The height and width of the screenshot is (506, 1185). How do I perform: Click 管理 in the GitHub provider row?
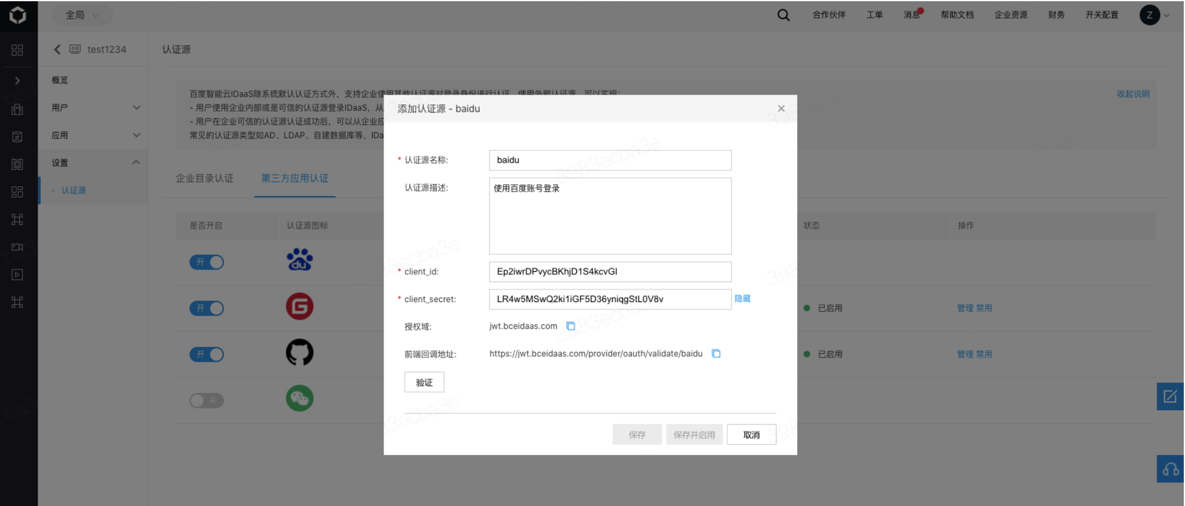click(x=965, y=354)
